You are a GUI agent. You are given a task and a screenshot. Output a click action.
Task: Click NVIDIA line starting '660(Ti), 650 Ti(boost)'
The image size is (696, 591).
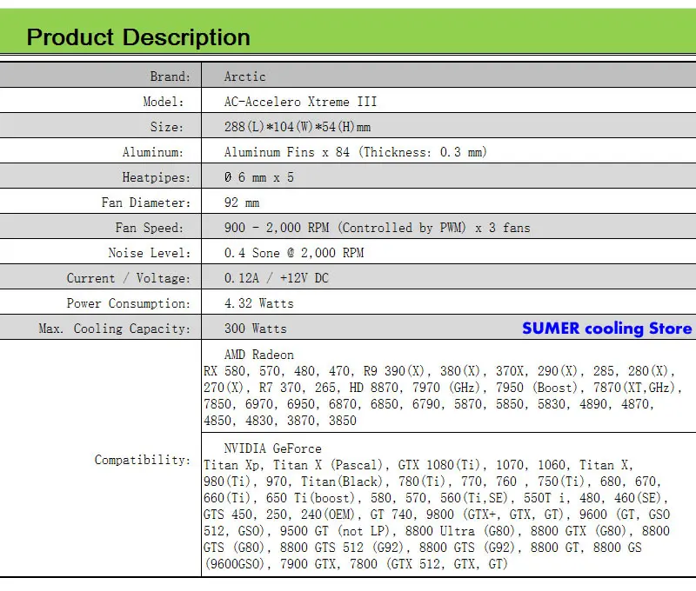coord(436,498)
